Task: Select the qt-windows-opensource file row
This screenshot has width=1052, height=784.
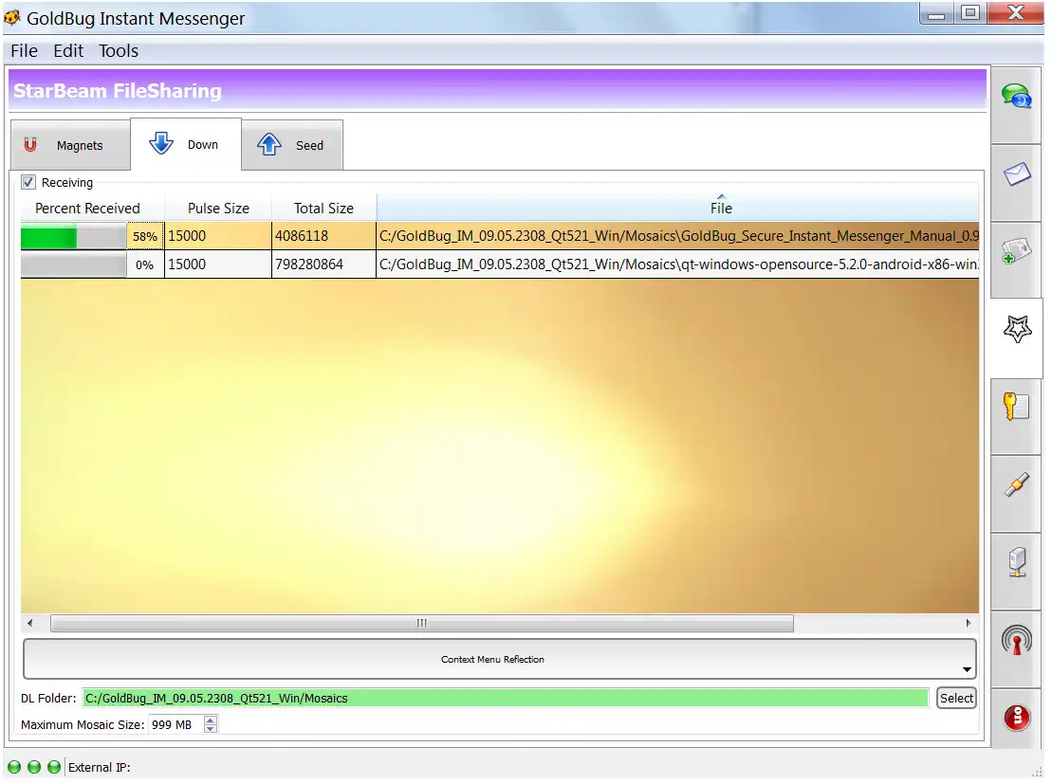Action: click(677, 264)
